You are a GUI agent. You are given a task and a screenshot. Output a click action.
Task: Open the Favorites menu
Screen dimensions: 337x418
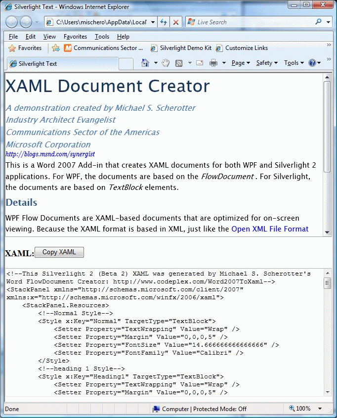[75, 37]
